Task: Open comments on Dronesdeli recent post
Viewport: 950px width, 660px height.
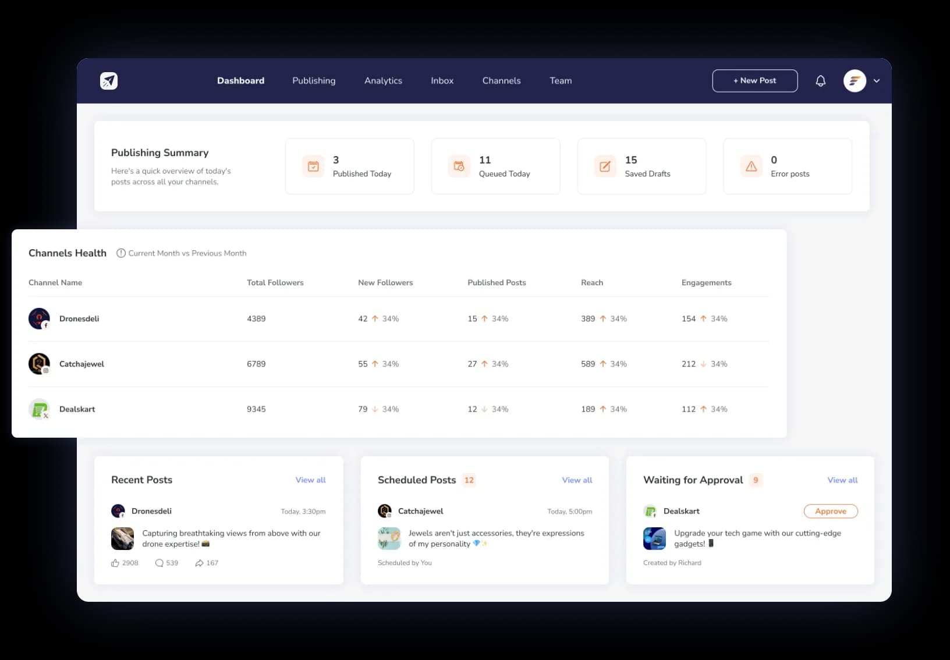Action: tap(159, 563)
